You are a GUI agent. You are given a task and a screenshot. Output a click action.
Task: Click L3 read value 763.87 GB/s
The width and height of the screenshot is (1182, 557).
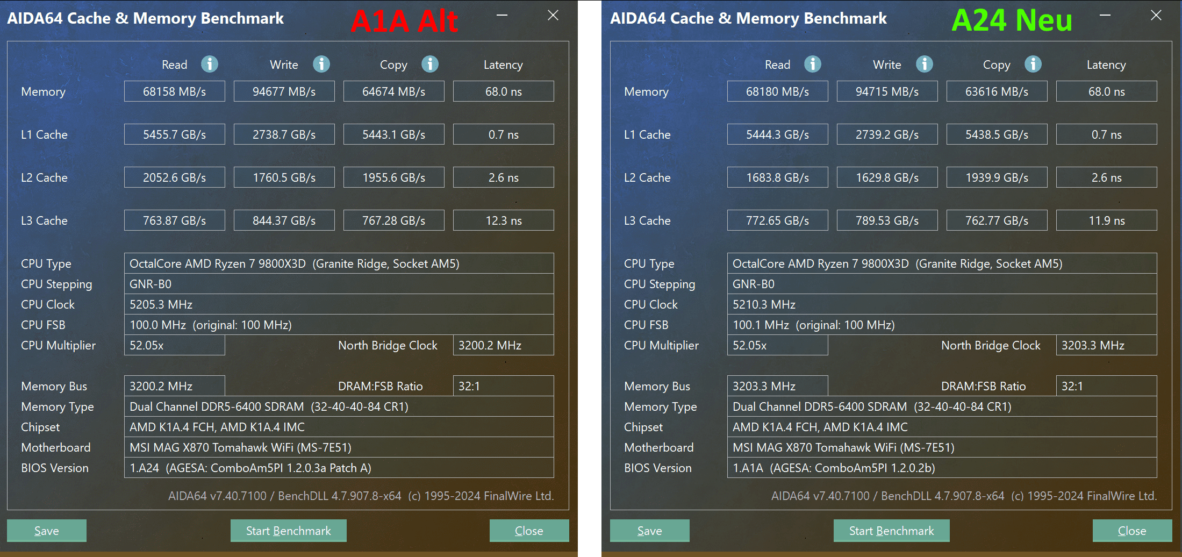(x=175, y=220)
